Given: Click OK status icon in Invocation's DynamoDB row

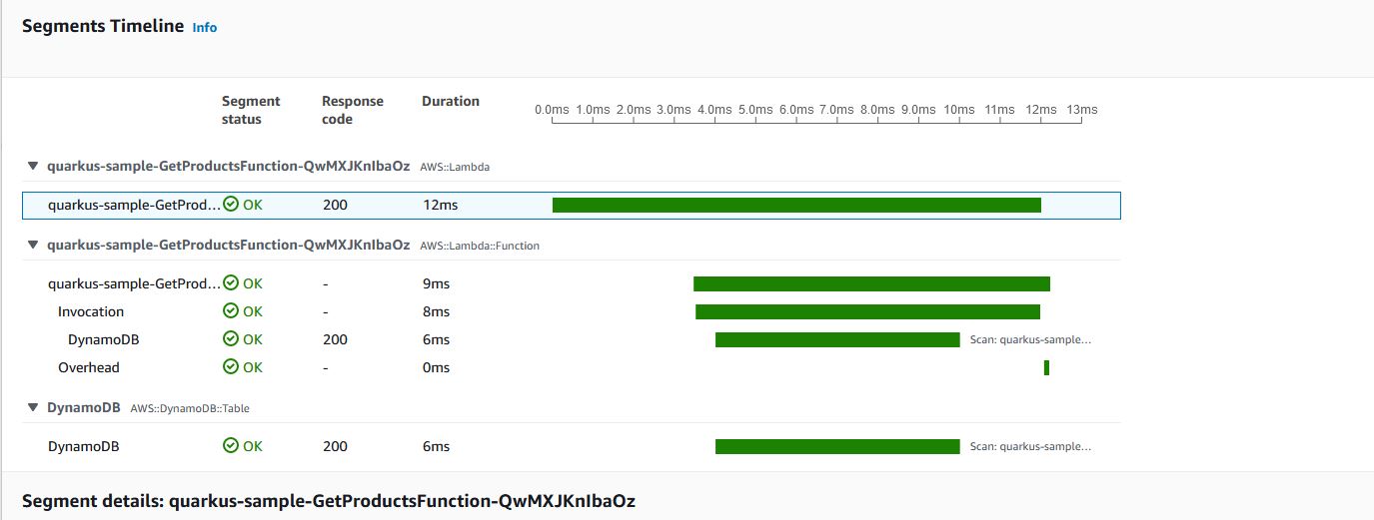Looking at the screenshot, I should coord(231,339).
